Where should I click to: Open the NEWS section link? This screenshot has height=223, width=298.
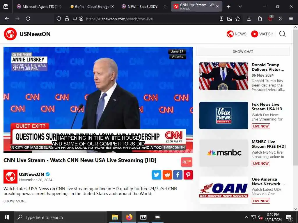(x=237, y=34)
